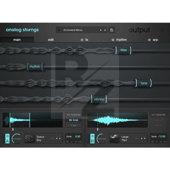This screenshot has height=170, width=170.
Task: Lower layer A tune with -1 button
Action: tap(71, 142)
